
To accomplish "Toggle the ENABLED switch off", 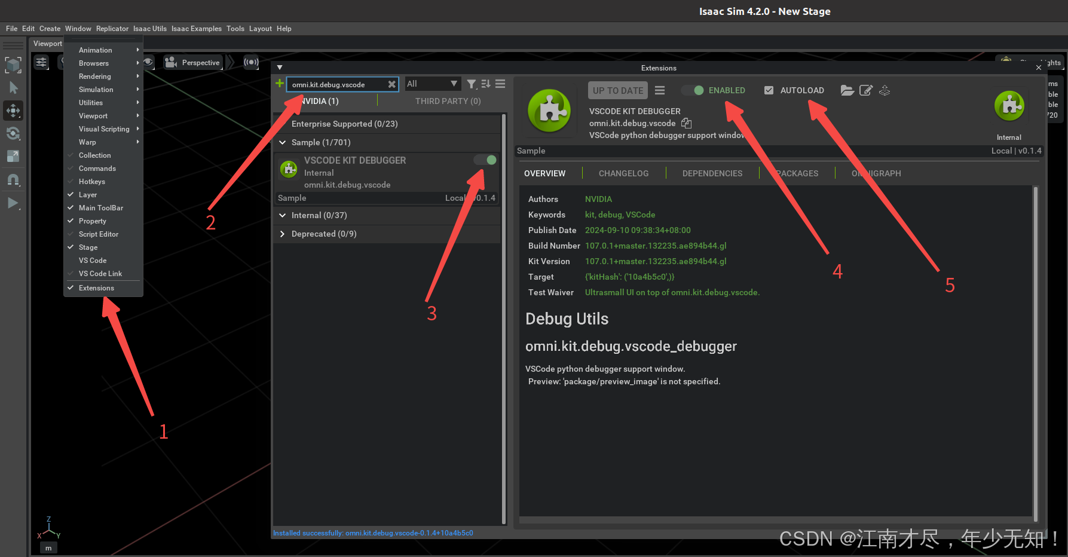I will pyautogui.click(x=693, y=90).
